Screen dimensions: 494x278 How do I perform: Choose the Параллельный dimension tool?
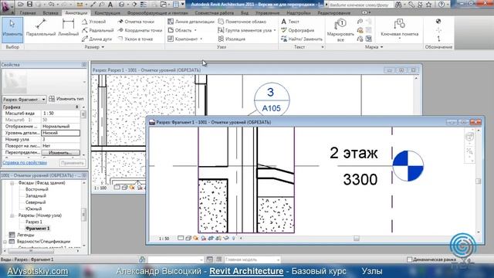point(41,28)
